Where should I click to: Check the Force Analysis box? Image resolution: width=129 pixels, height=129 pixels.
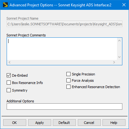[x=68, y=81]
